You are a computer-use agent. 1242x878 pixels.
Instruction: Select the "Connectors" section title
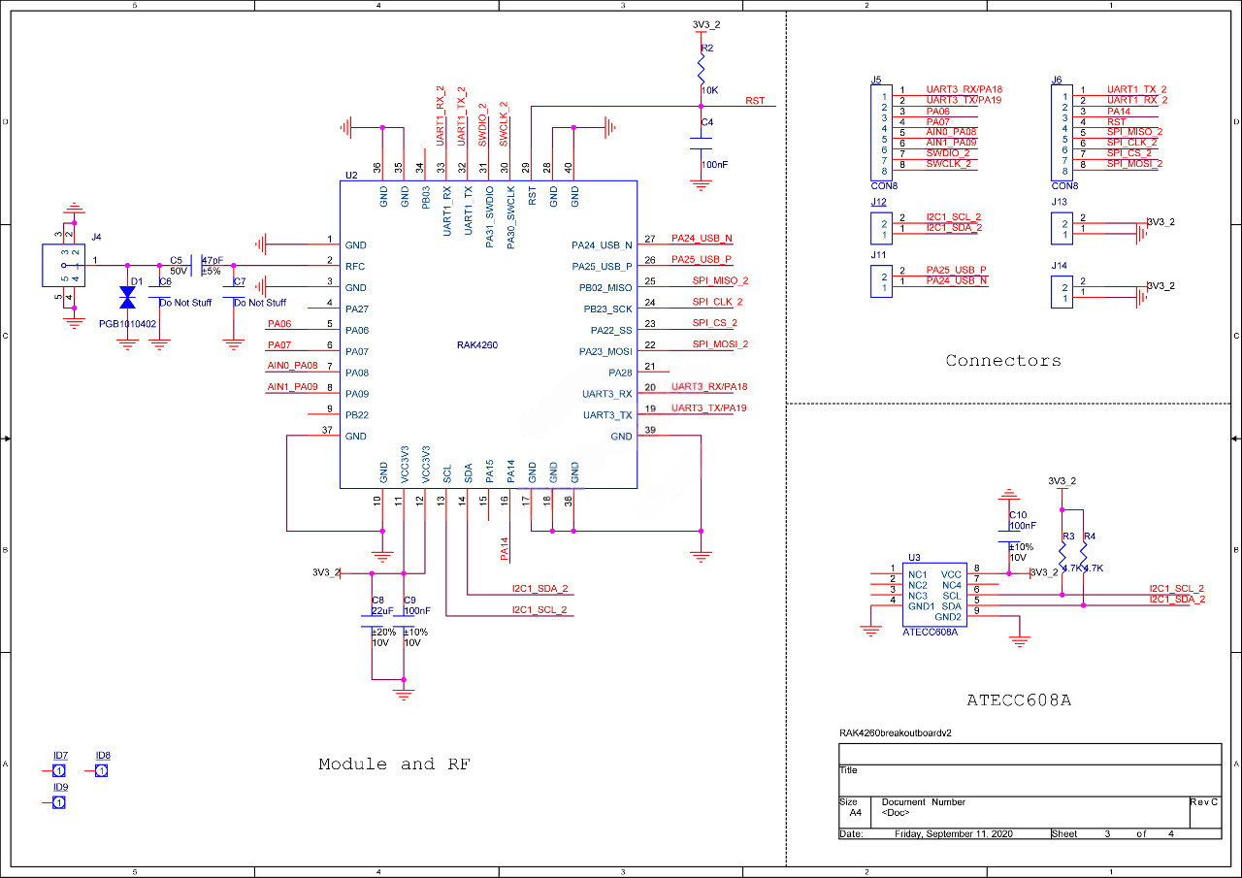coord(1003,361)
